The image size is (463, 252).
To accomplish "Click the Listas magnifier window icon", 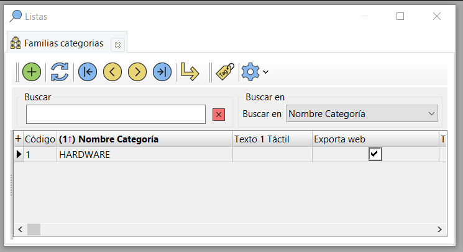I will [x=16, y=16].
